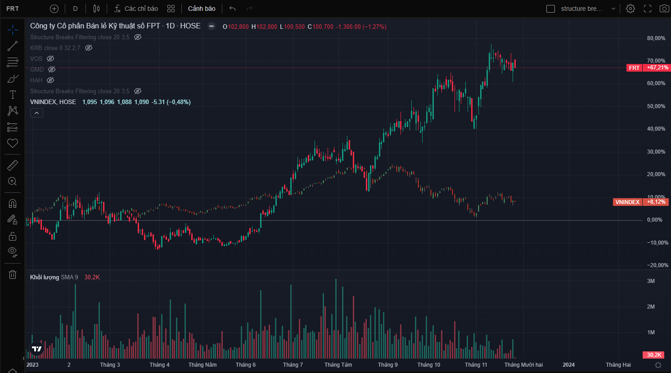This screenshot has width=671, height=373.
Task: Click the chart title 'Công ty Cổ phần Bán lẻ Kỹ thuật số FPT'
Action: tap(95, 26)
